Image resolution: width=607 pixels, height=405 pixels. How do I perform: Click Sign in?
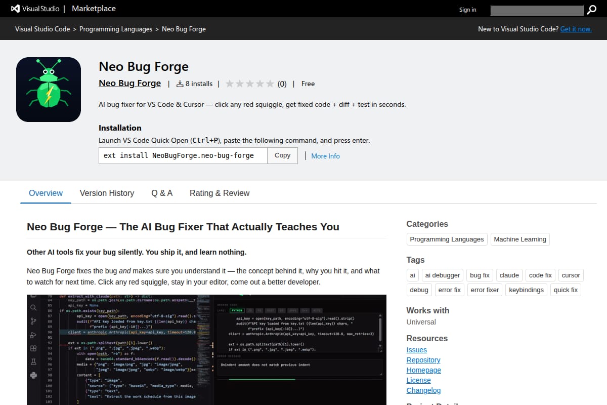tap(467, 10)
